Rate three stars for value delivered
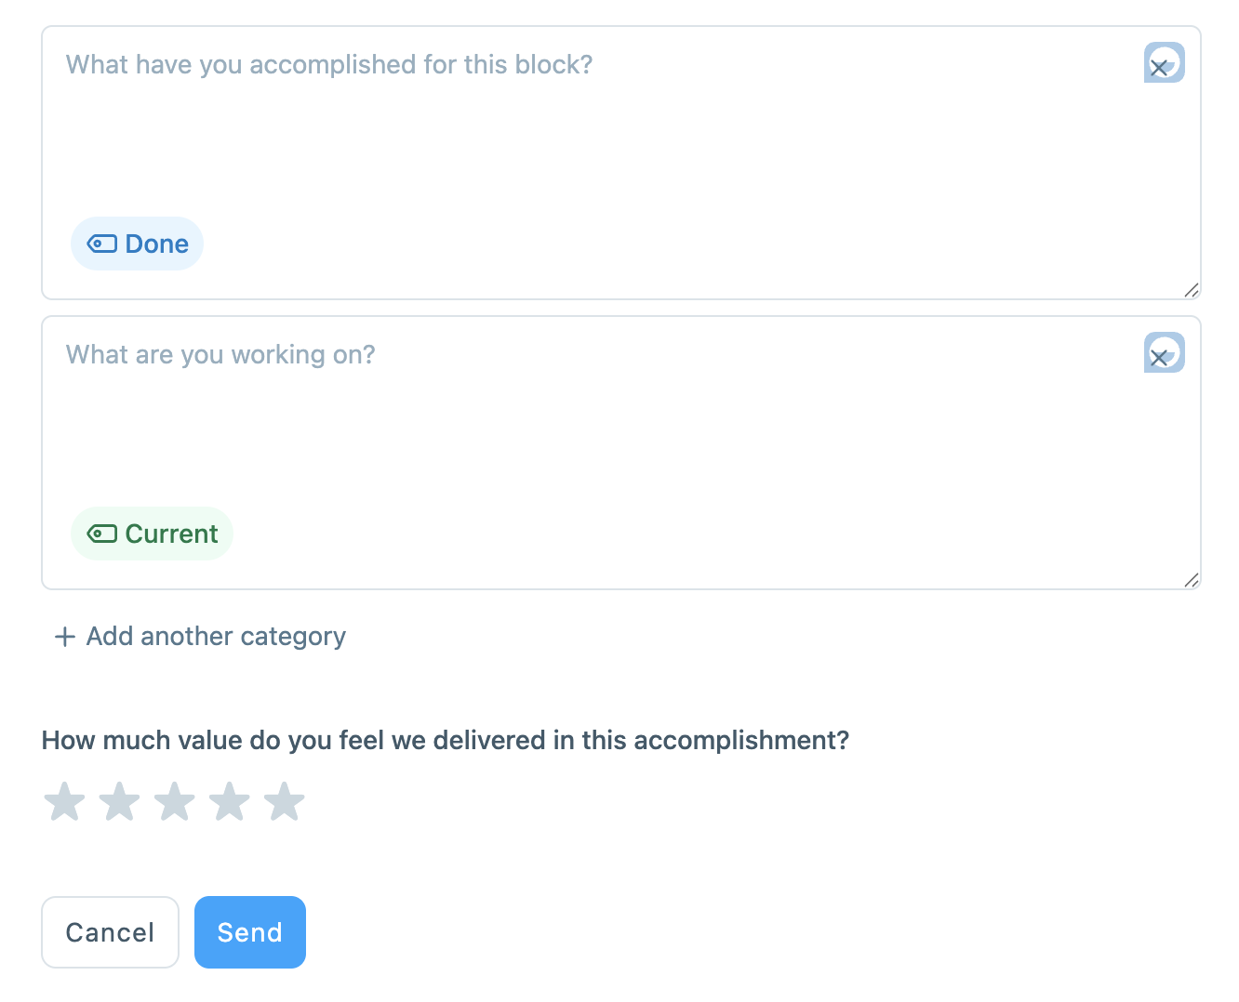 coord(175,801)
